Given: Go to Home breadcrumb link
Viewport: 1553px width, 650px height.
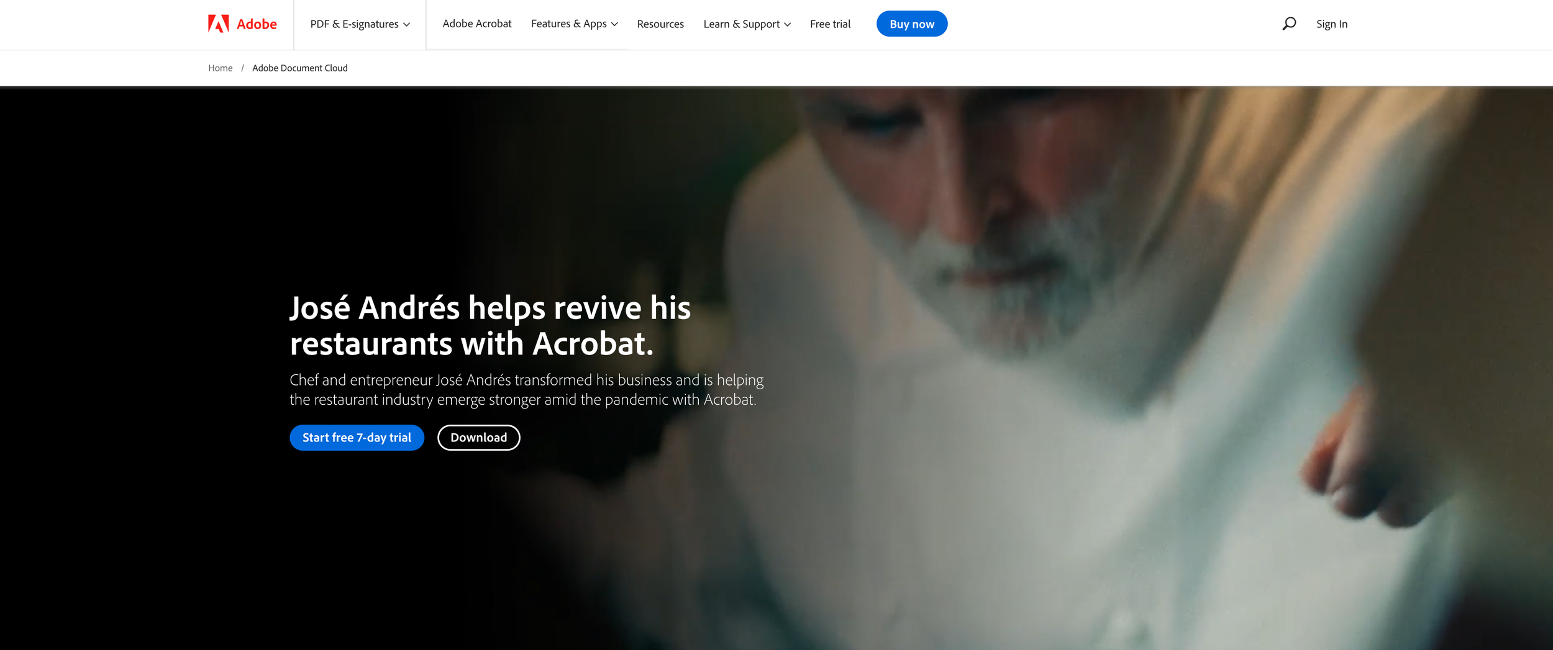Looking at the screenshot, I should pos(220,68).
